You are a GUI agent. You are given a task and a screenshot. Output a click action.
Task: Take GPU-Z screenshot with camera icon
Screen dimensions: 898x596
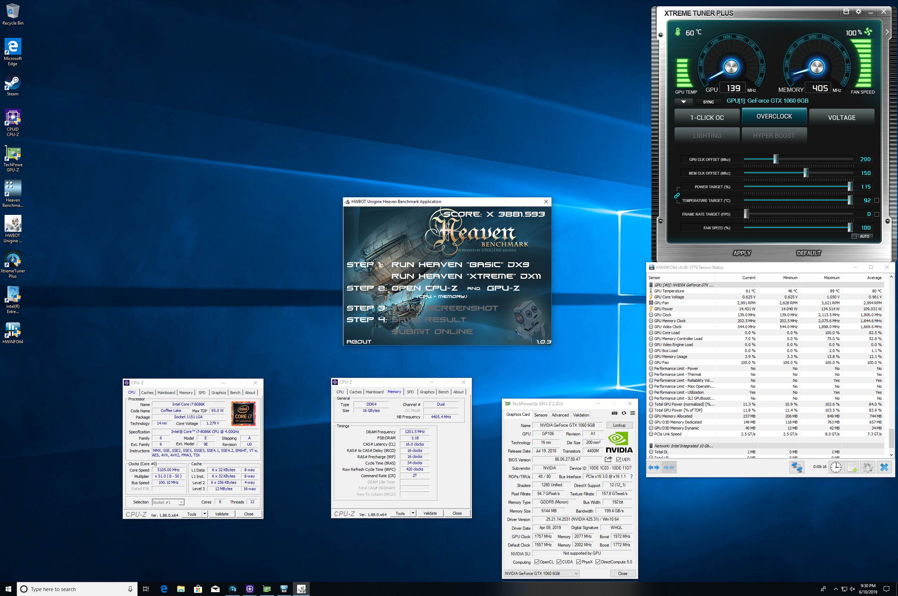(x=614, y=413)
